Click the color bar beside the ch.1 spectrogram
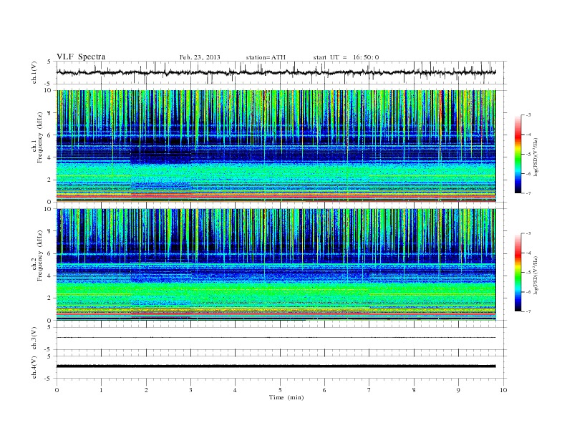The image size is (567, 438). [518, 154]
